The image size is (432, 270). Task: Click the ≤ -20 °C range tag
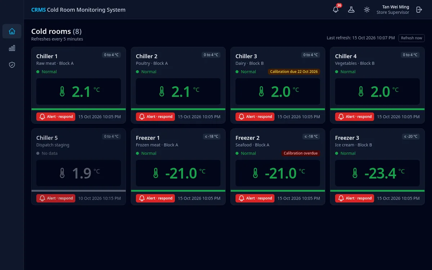pos(410,136)
